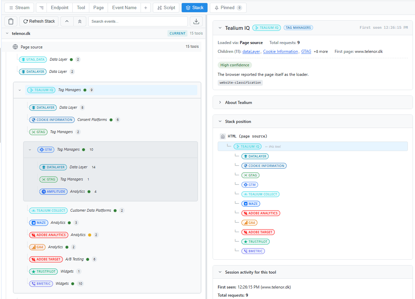Open the Pinned tab
The image size is (415, 299).
[x=228, y=7]
